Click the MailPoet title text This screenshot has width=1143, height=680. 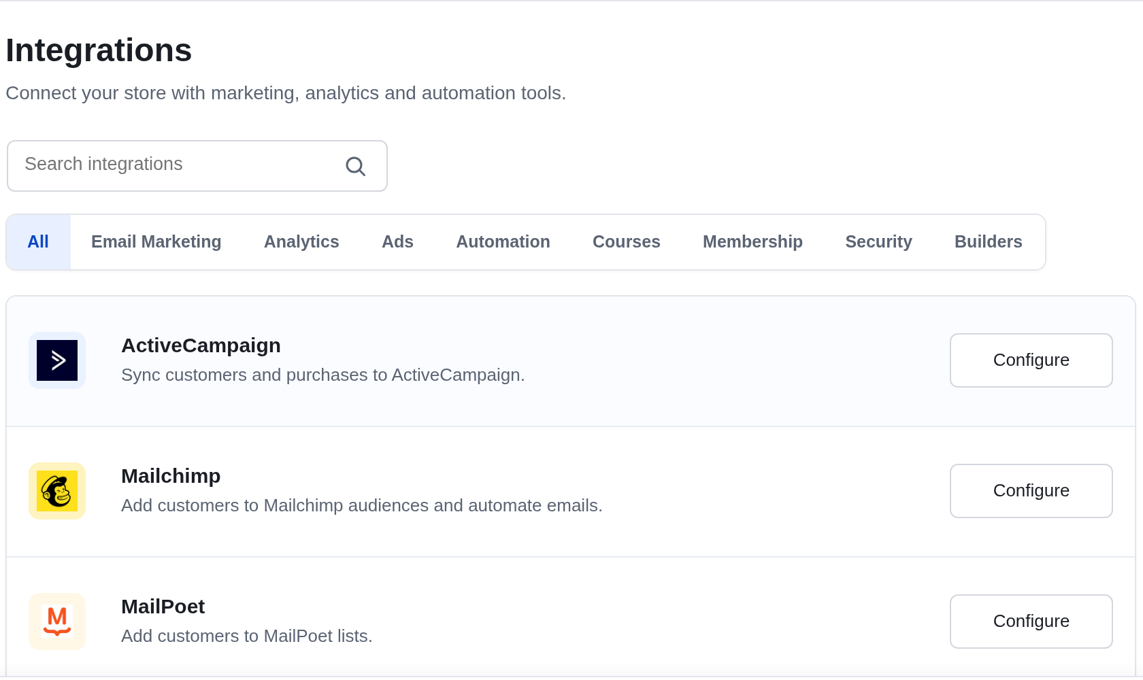click(x=163, y=607)
